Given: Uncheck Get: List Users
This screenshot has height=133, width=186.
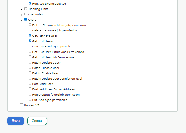Looking at the screenshot, I should [x=30, y=41].
